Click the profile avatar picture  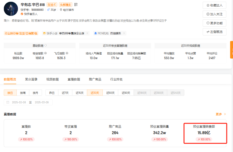[x=11, y=9]
